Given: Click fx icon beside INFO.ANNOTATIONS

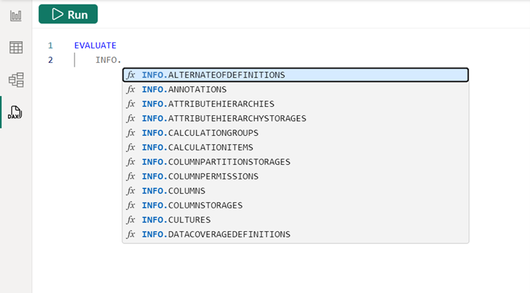Looking at the screenshot, I should click(131, 89).
